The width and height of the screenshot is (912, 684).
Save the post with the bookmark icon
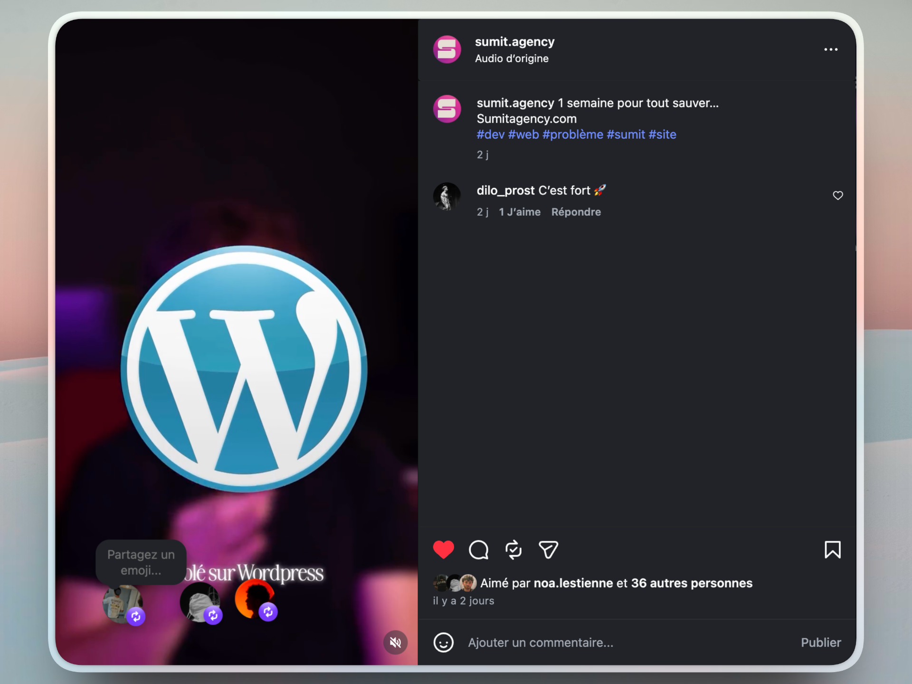(832, 550)
